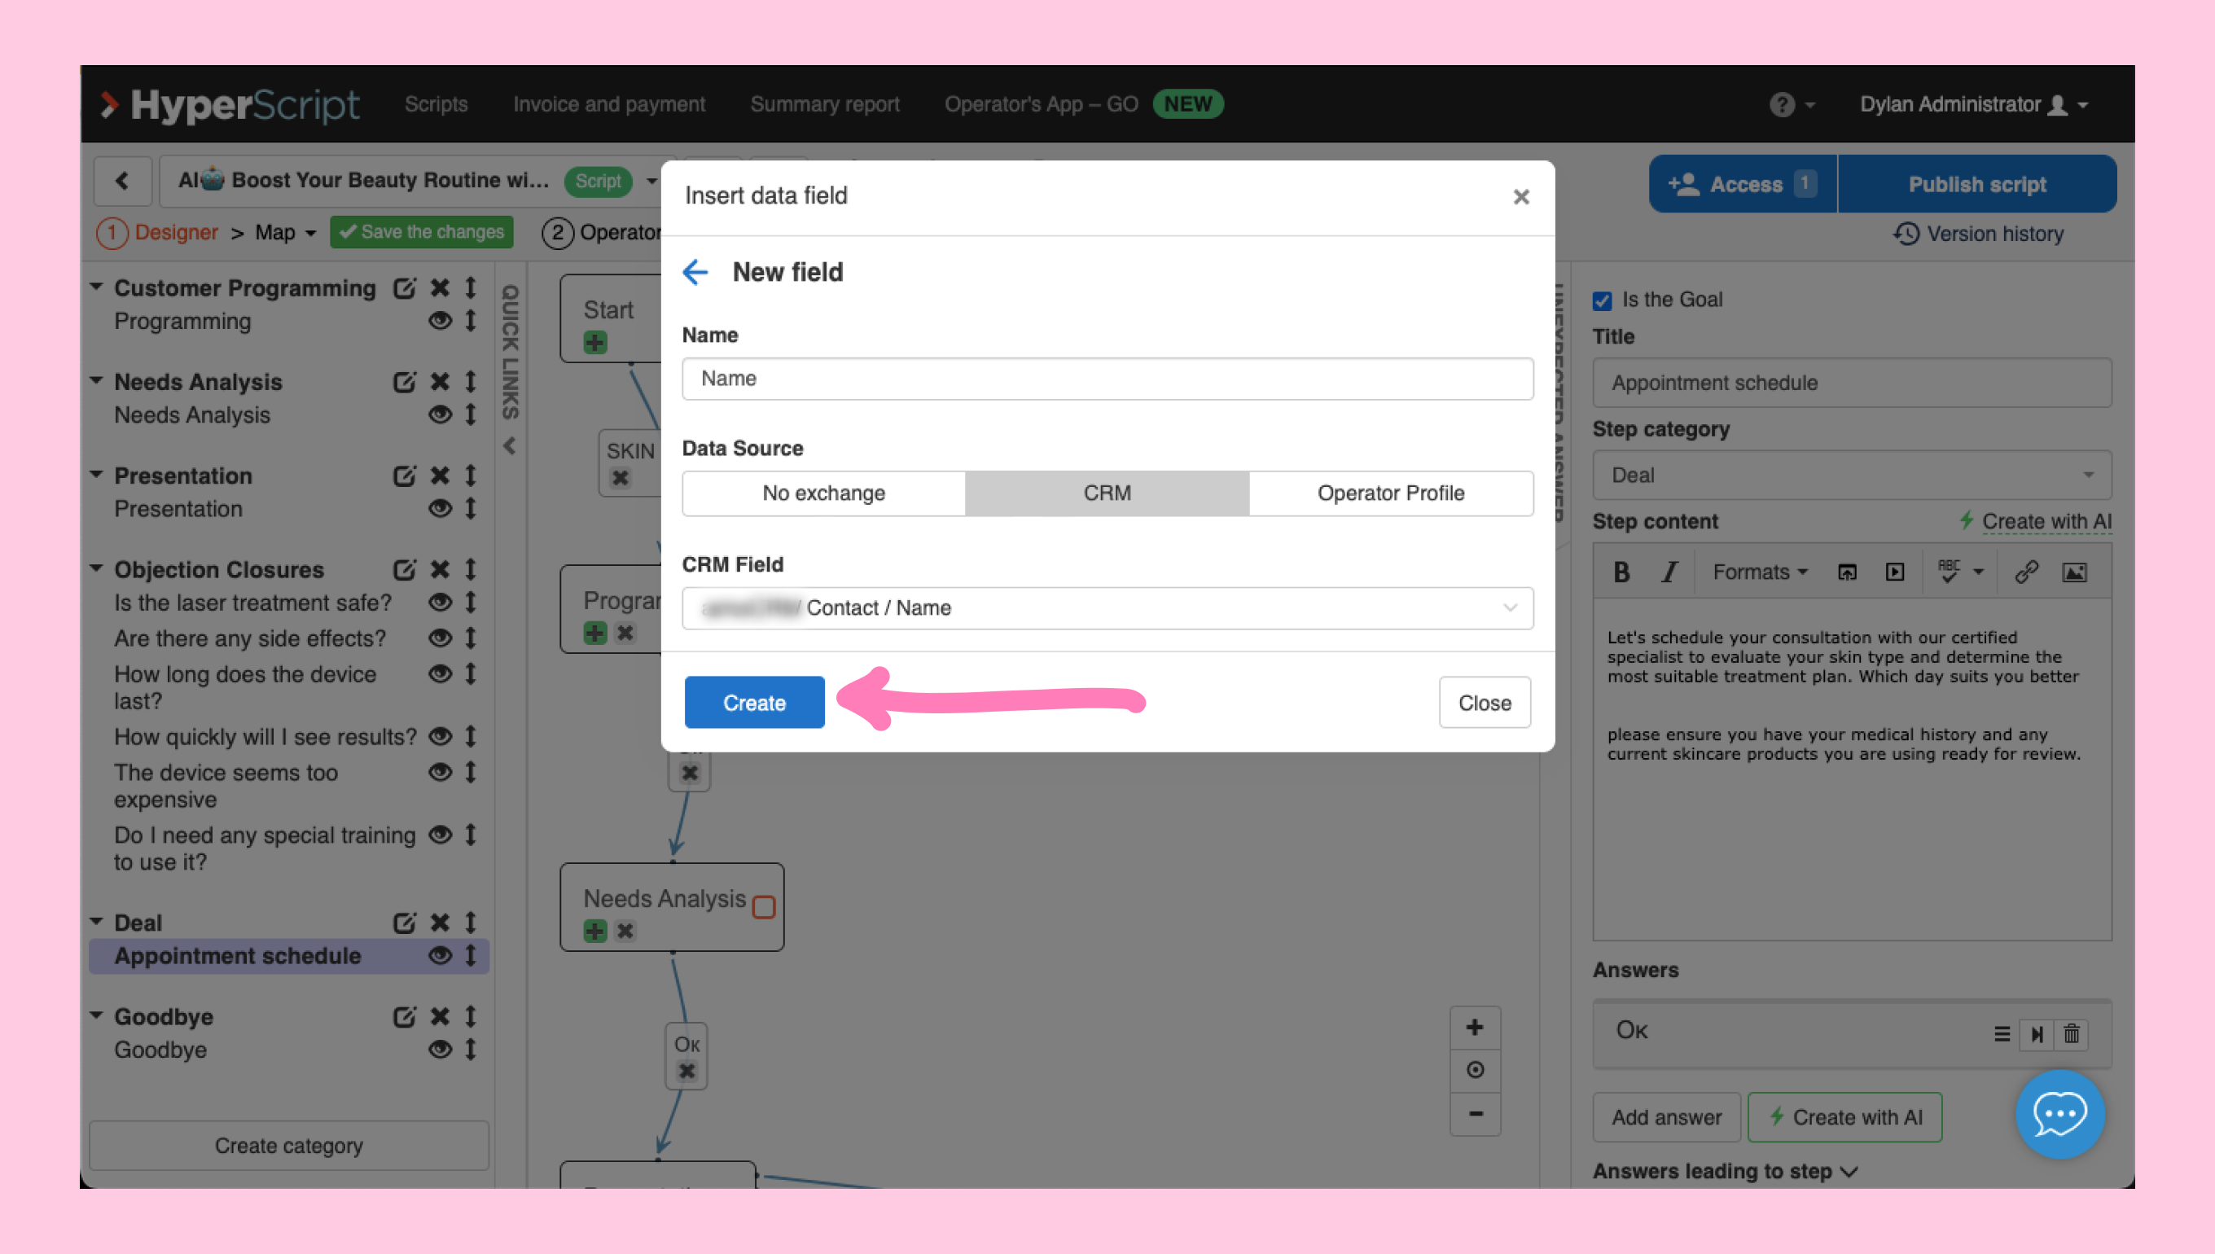Uncheck the Is the Goal checkbox
The width and height of the screenshot is (2215, 1254).
coord(1602,300)
